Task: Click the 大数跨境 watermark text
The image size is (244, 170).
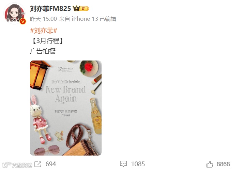Action: tap(22, 165)
